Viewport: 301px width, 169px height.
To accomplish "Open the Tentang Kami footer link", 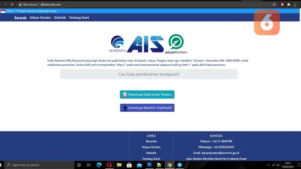I will [151, 159].
